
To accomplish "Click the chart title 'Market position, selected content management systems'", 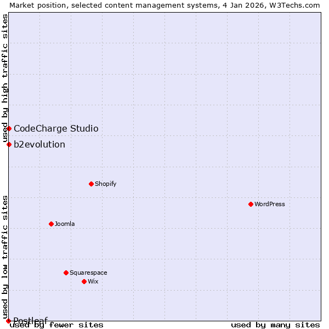I will pos(114,5).
